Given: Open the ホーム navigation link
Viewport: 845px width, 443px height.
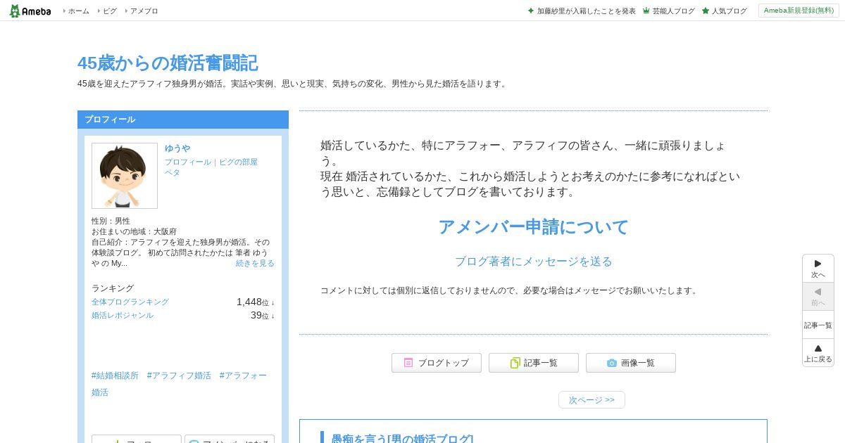Looking at the screenshot, I should click(x=78, y=11).
